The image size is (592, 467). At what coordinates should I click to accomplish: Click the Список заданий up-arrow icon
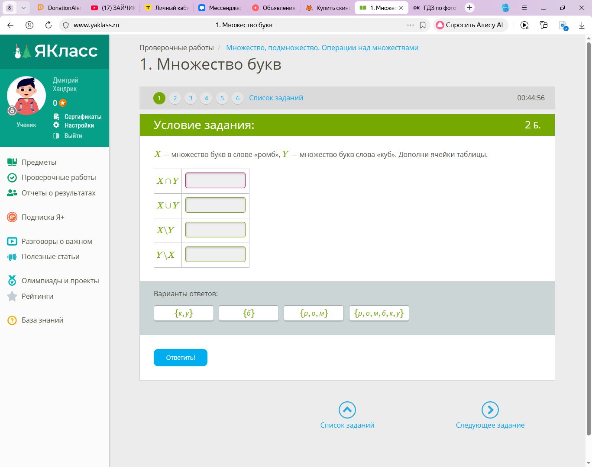coord(347,410)
